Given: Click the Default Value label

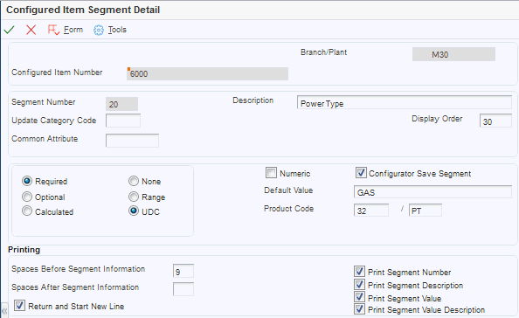Looking at the screenshot, I should [288, 190].
